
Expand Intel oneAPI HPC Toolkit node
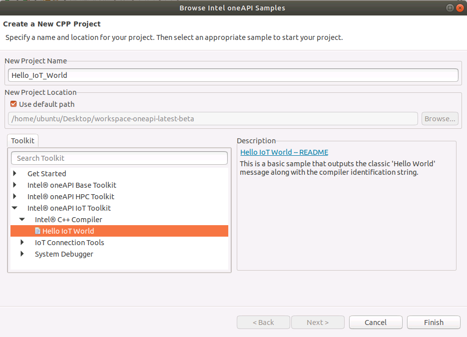tap(15, 197)
